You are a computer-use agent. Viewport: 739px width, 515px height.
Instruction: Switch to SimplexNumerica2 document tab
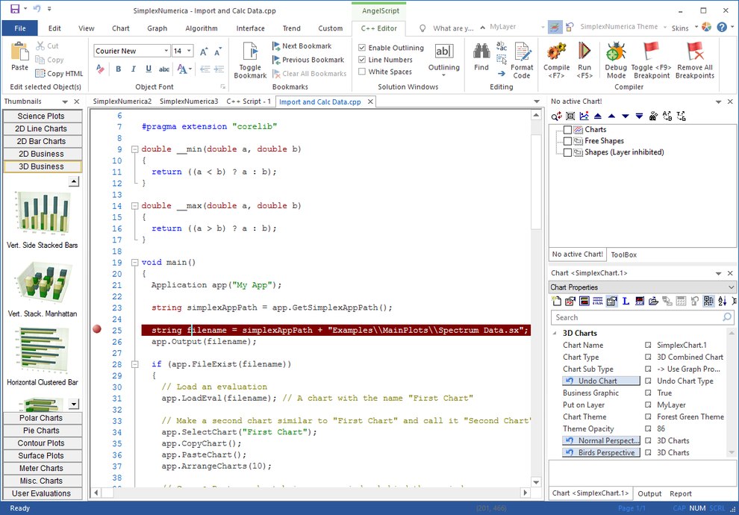coord(122,102)
